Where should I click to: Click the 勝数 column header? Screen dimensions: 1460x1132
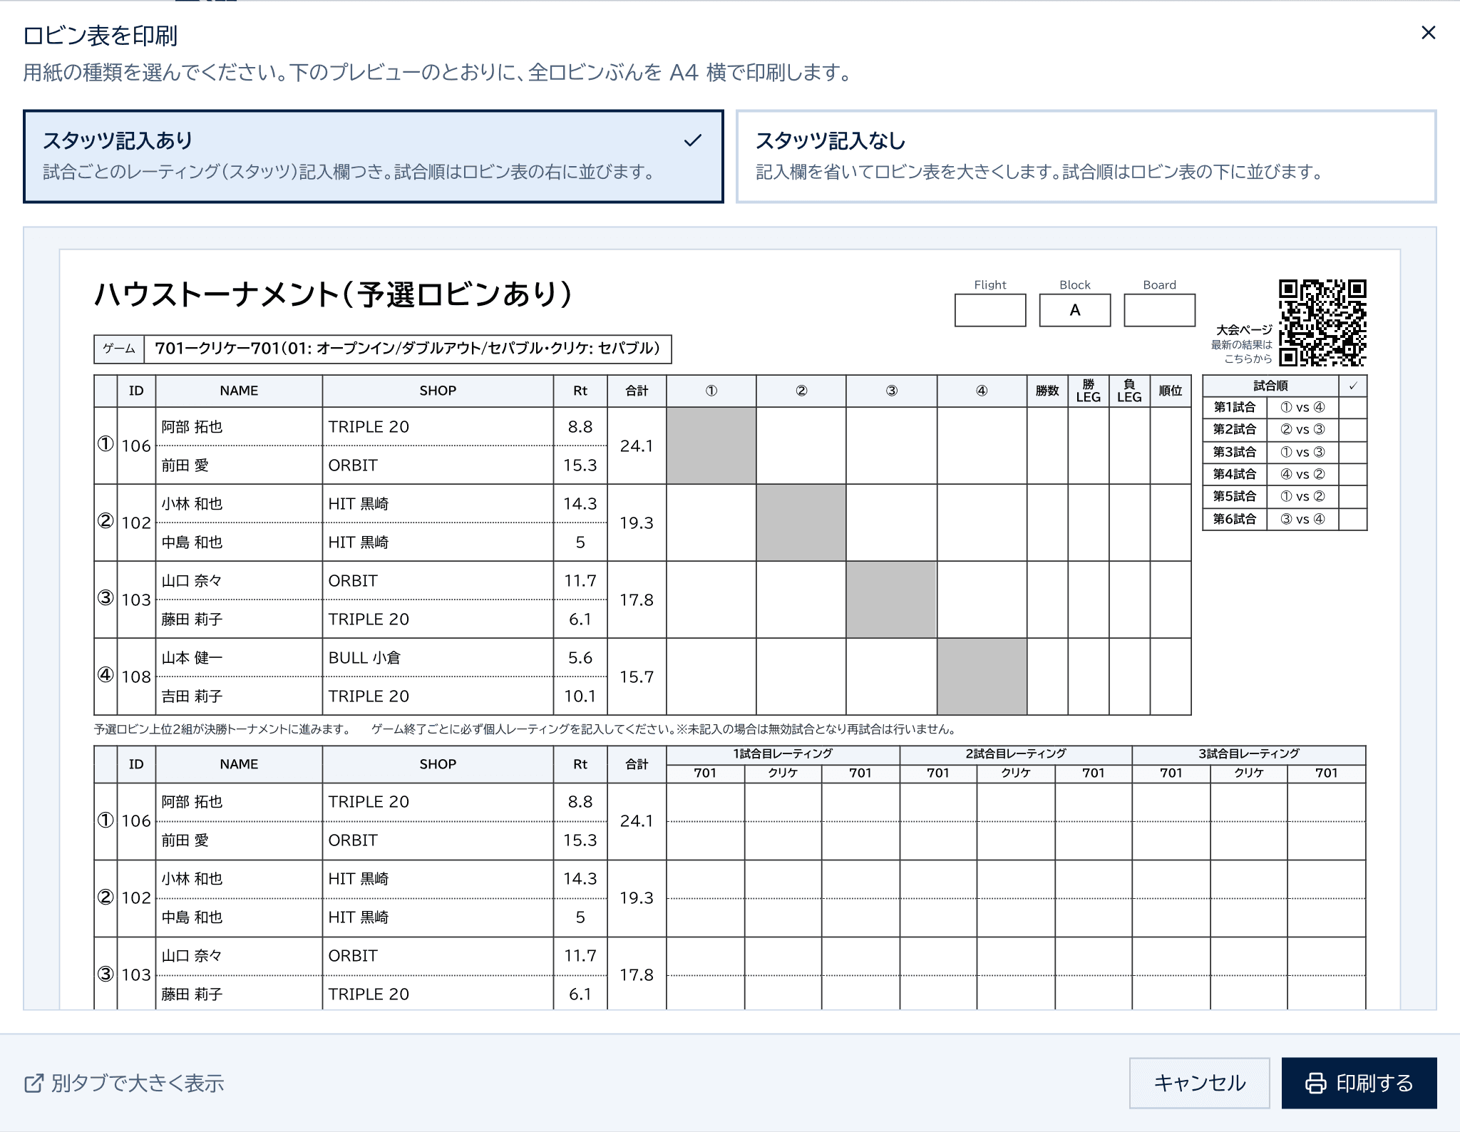point(1047,391)
